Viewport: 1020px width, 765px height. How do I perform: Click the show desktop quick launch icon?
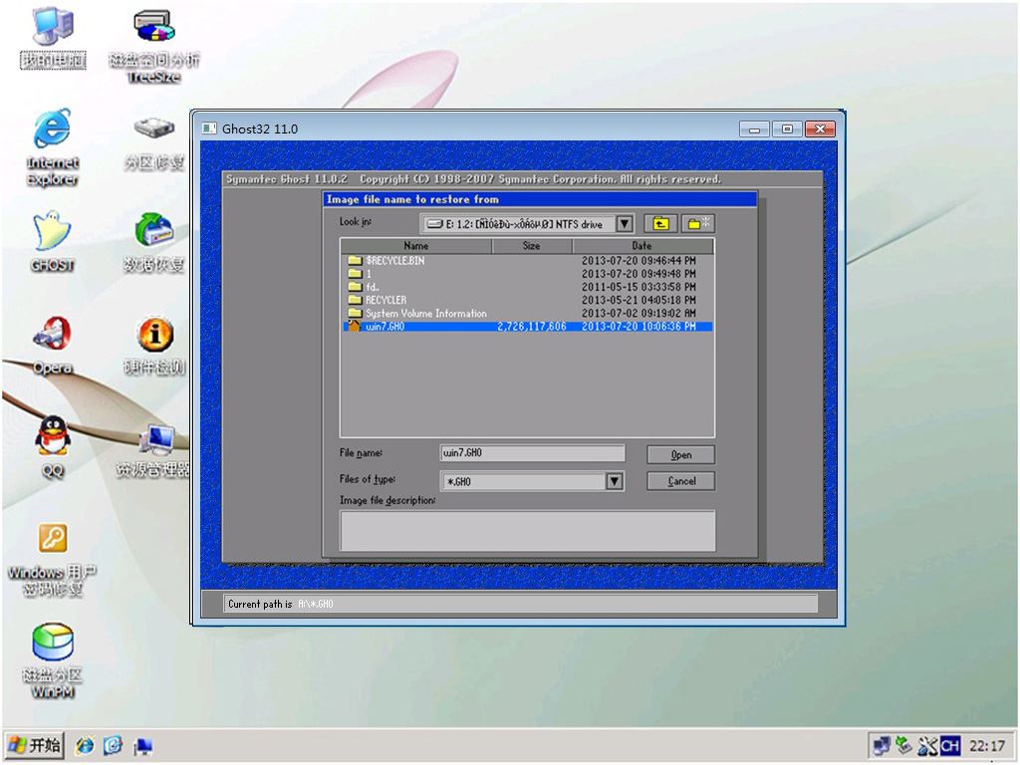point(142,745)
